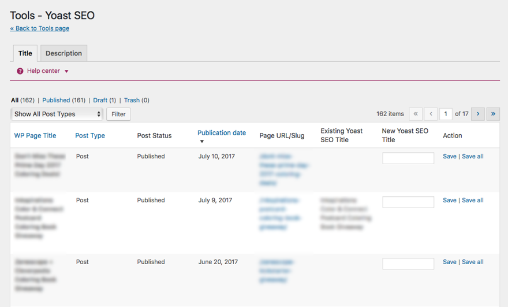Viewport: 508px width, 307px height.
Task: Switch to the Description tab
Action: (x=63, y=53)
